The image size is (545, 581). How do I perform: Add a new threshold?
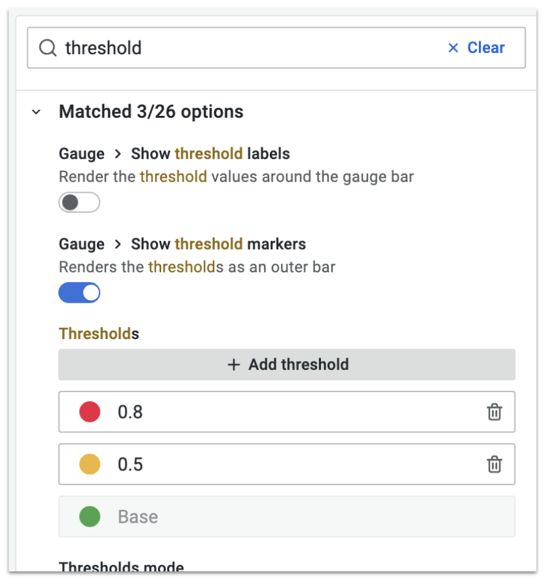(x=287, y=365)
